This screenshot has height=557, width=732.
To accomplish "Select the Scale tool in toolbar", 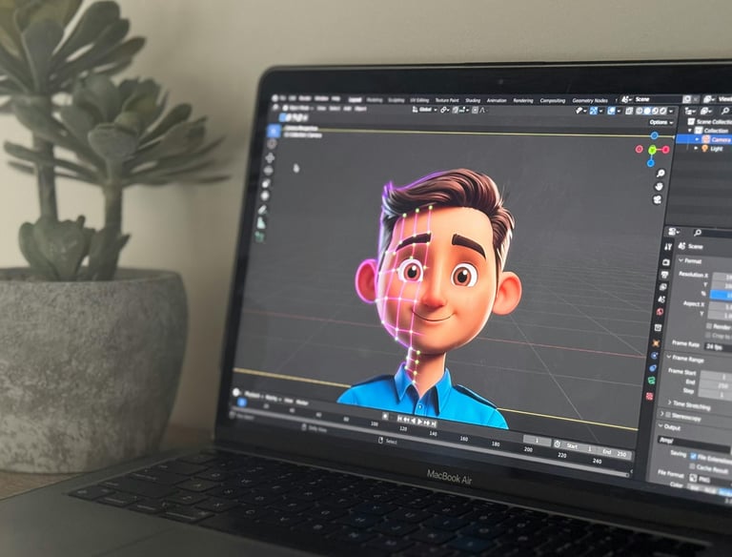I will tap(267, 183).
